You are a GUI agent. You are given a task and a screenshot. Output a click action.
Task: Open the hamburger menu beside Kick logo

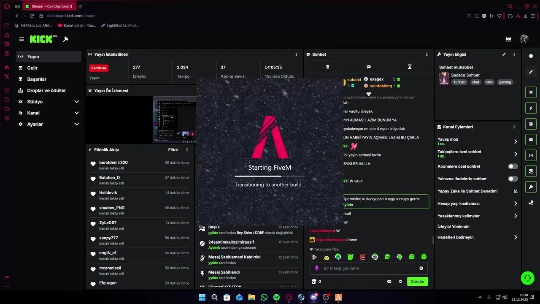(x=22, y=39)
